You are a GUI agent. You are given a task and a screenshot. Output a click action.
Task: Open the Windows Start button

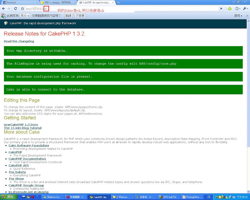pos(9,197)
